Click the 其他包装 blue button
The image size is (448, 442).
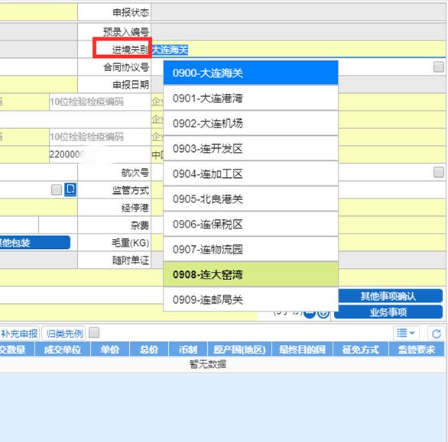coord(34,243)
